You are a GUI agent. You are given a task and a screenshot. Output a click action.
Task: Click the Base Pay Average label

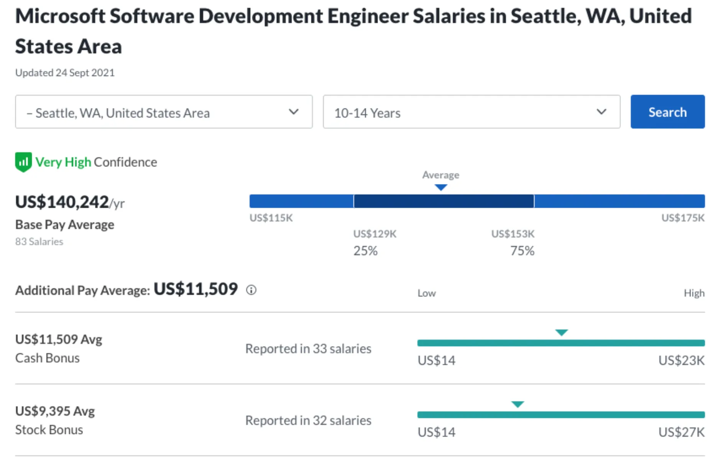65,225
